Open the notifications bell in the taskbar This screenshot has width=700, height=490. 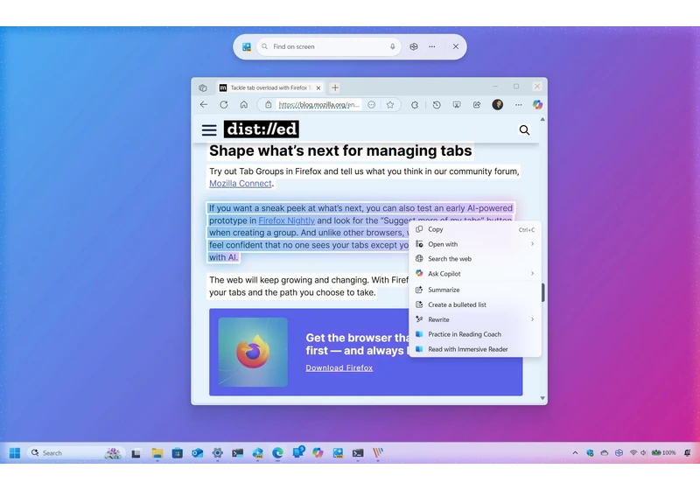688,453
